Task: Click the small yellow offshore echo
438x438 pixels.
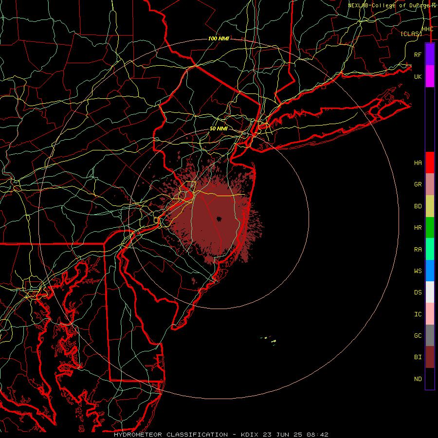Action: pos(274,341)
